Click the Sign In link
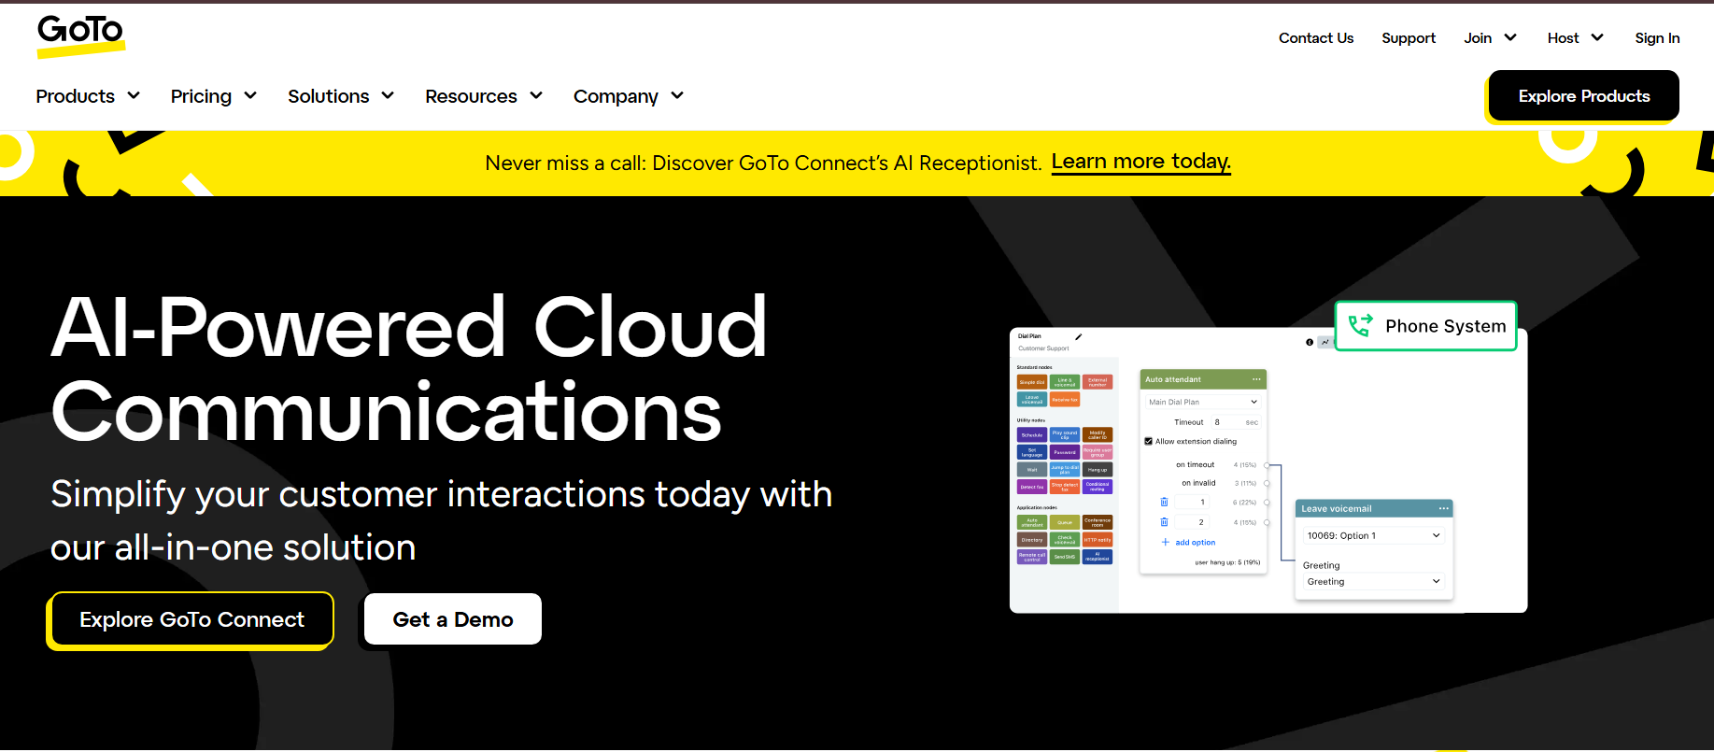This screenshot has width=1714, height=752. pos(1657,38)
